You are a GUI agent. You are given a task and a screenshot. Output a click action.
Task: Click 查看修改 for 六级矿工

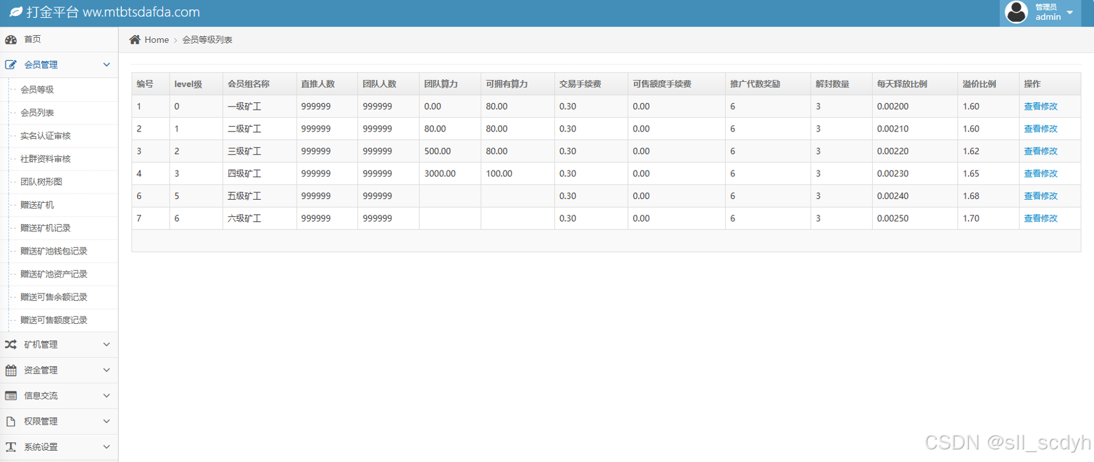[x=1040, y=218]
